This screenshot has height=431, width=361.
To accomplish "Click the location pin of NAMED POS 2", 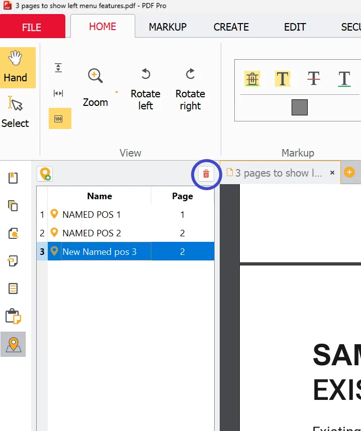I will 54,232.
